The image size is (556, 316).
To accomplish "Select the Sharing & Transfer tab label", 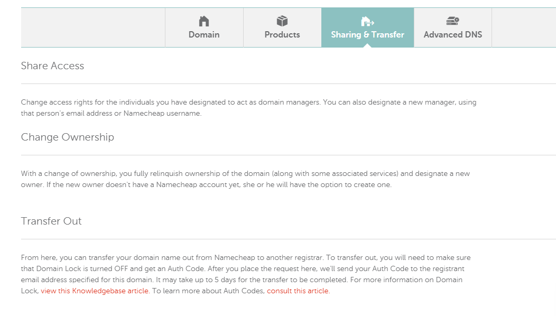I will [x=367, y=35].
